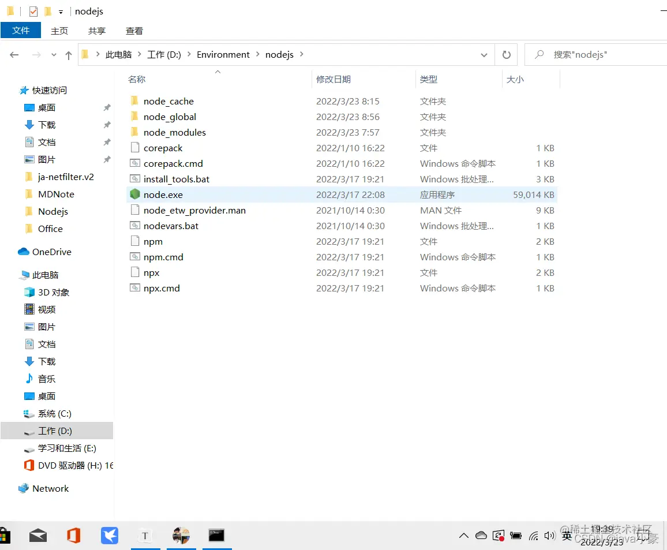Click the blank file icon for npm
The image size is (667, 550).
coord(135,241)
